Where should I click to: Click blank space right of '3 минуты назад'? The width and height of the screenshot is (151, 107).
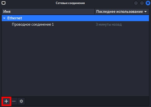[x=135, y=24]
